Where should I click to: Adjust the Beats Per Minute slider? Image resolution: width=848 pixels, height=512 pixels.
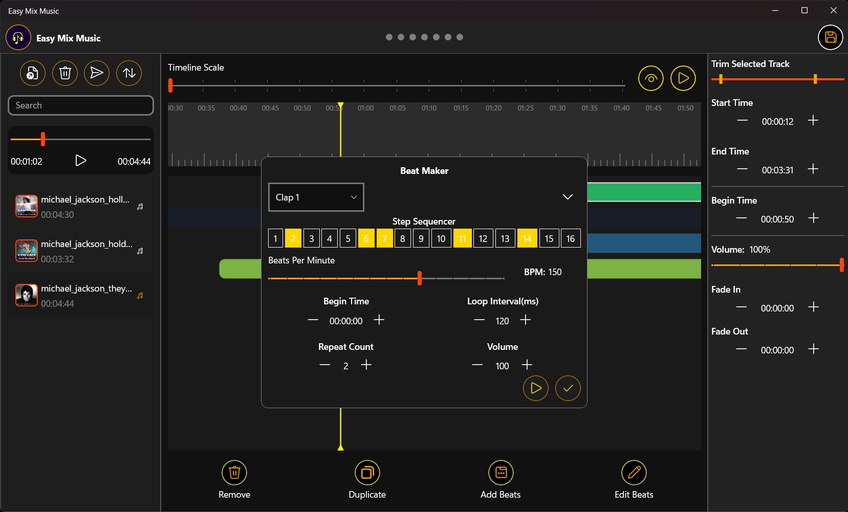click(x=419, y=278)
